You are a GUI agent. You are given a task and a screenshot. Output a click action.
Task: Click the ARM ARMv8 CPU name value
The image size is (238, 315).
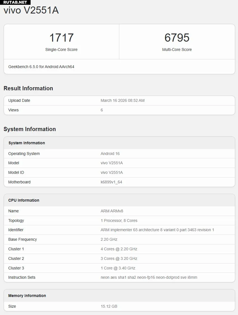(112, 211)
